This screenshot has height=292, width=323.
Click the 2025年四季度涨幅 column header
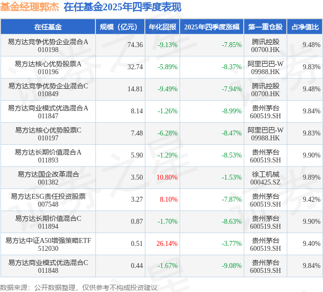click(212, 27)
